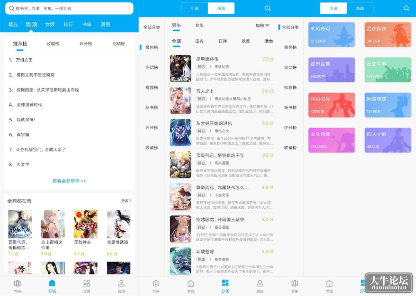Open the 科幻灵异 category card
This screenshot has width=416, height=296.
pyautogui.click(x=332, y=105)
